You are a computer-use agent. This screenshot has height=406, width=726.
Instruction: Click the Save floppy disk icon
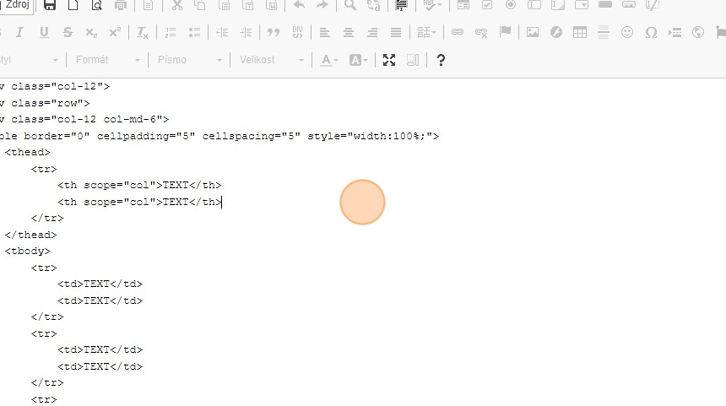(50, 5)
